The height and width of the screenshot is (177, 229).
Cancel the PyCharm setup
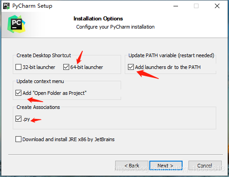tap(205, 166)
